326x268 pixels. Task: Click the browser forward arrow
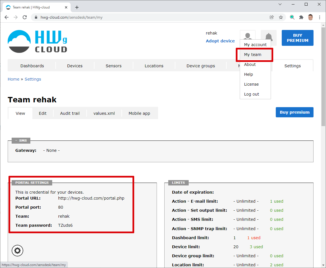16,18
